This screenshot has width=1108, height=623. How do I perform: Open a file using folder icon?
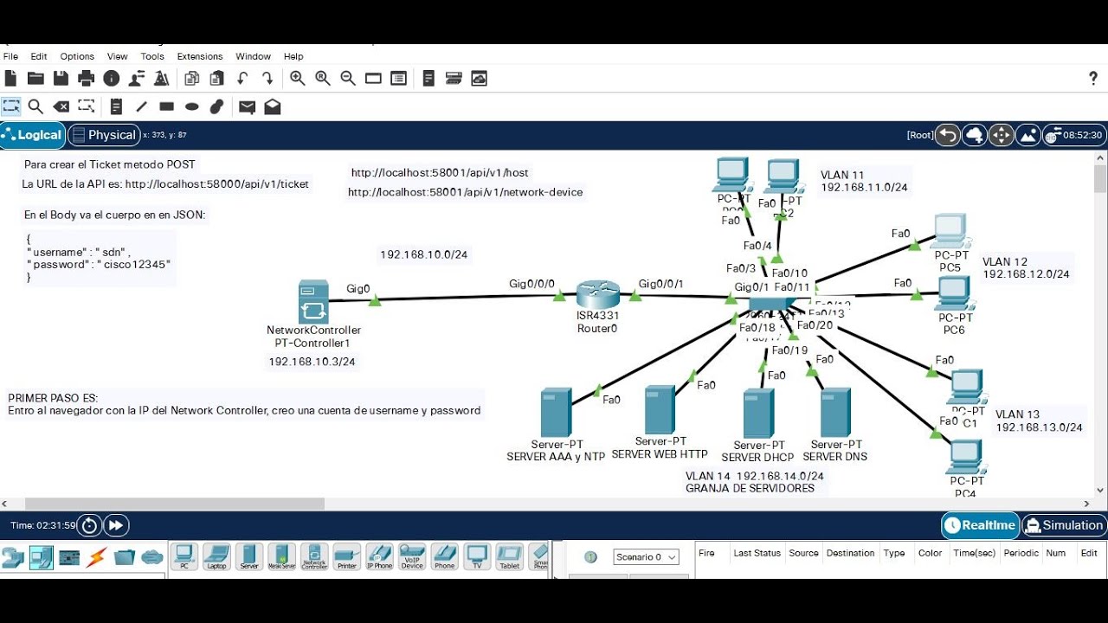(x=35, y=79)
